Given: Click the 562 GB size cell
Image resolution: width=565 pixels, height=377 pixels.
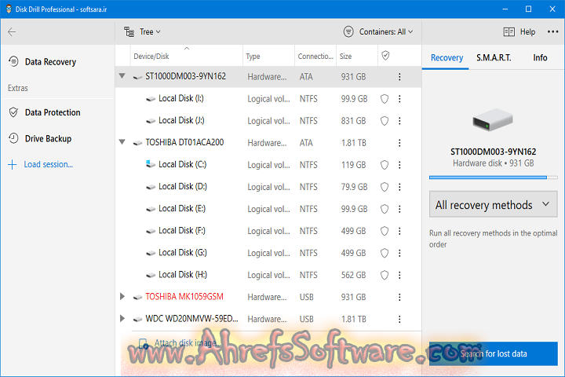Looking at the screenshot, I should point(353,275).
